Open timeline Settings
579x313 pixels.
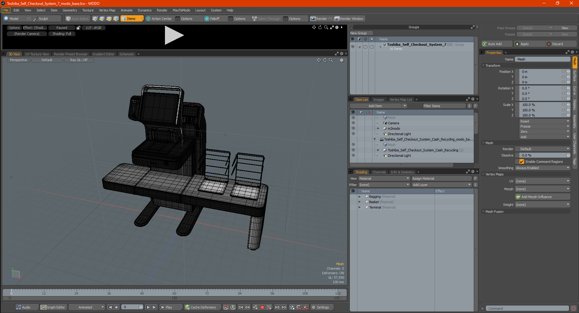[x=322, y=307]
